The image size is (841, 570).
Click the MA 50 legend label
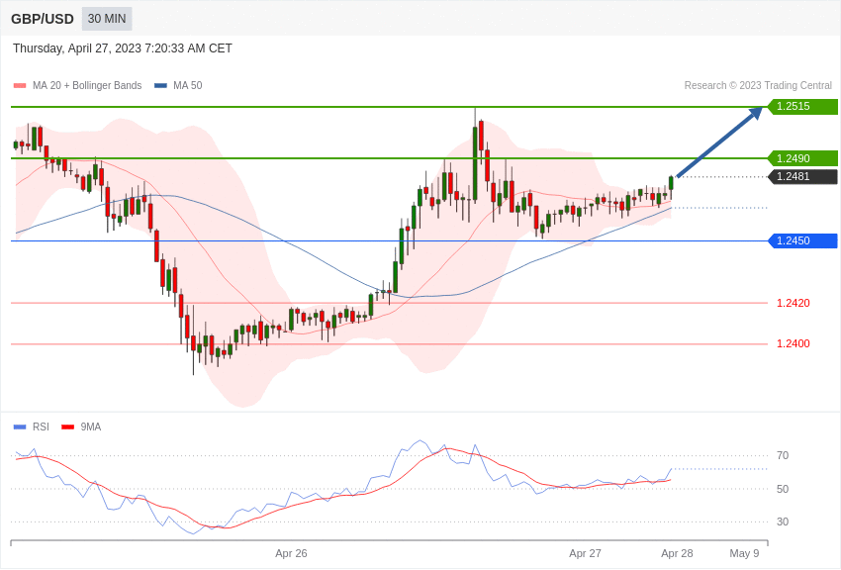pos(188,86)
